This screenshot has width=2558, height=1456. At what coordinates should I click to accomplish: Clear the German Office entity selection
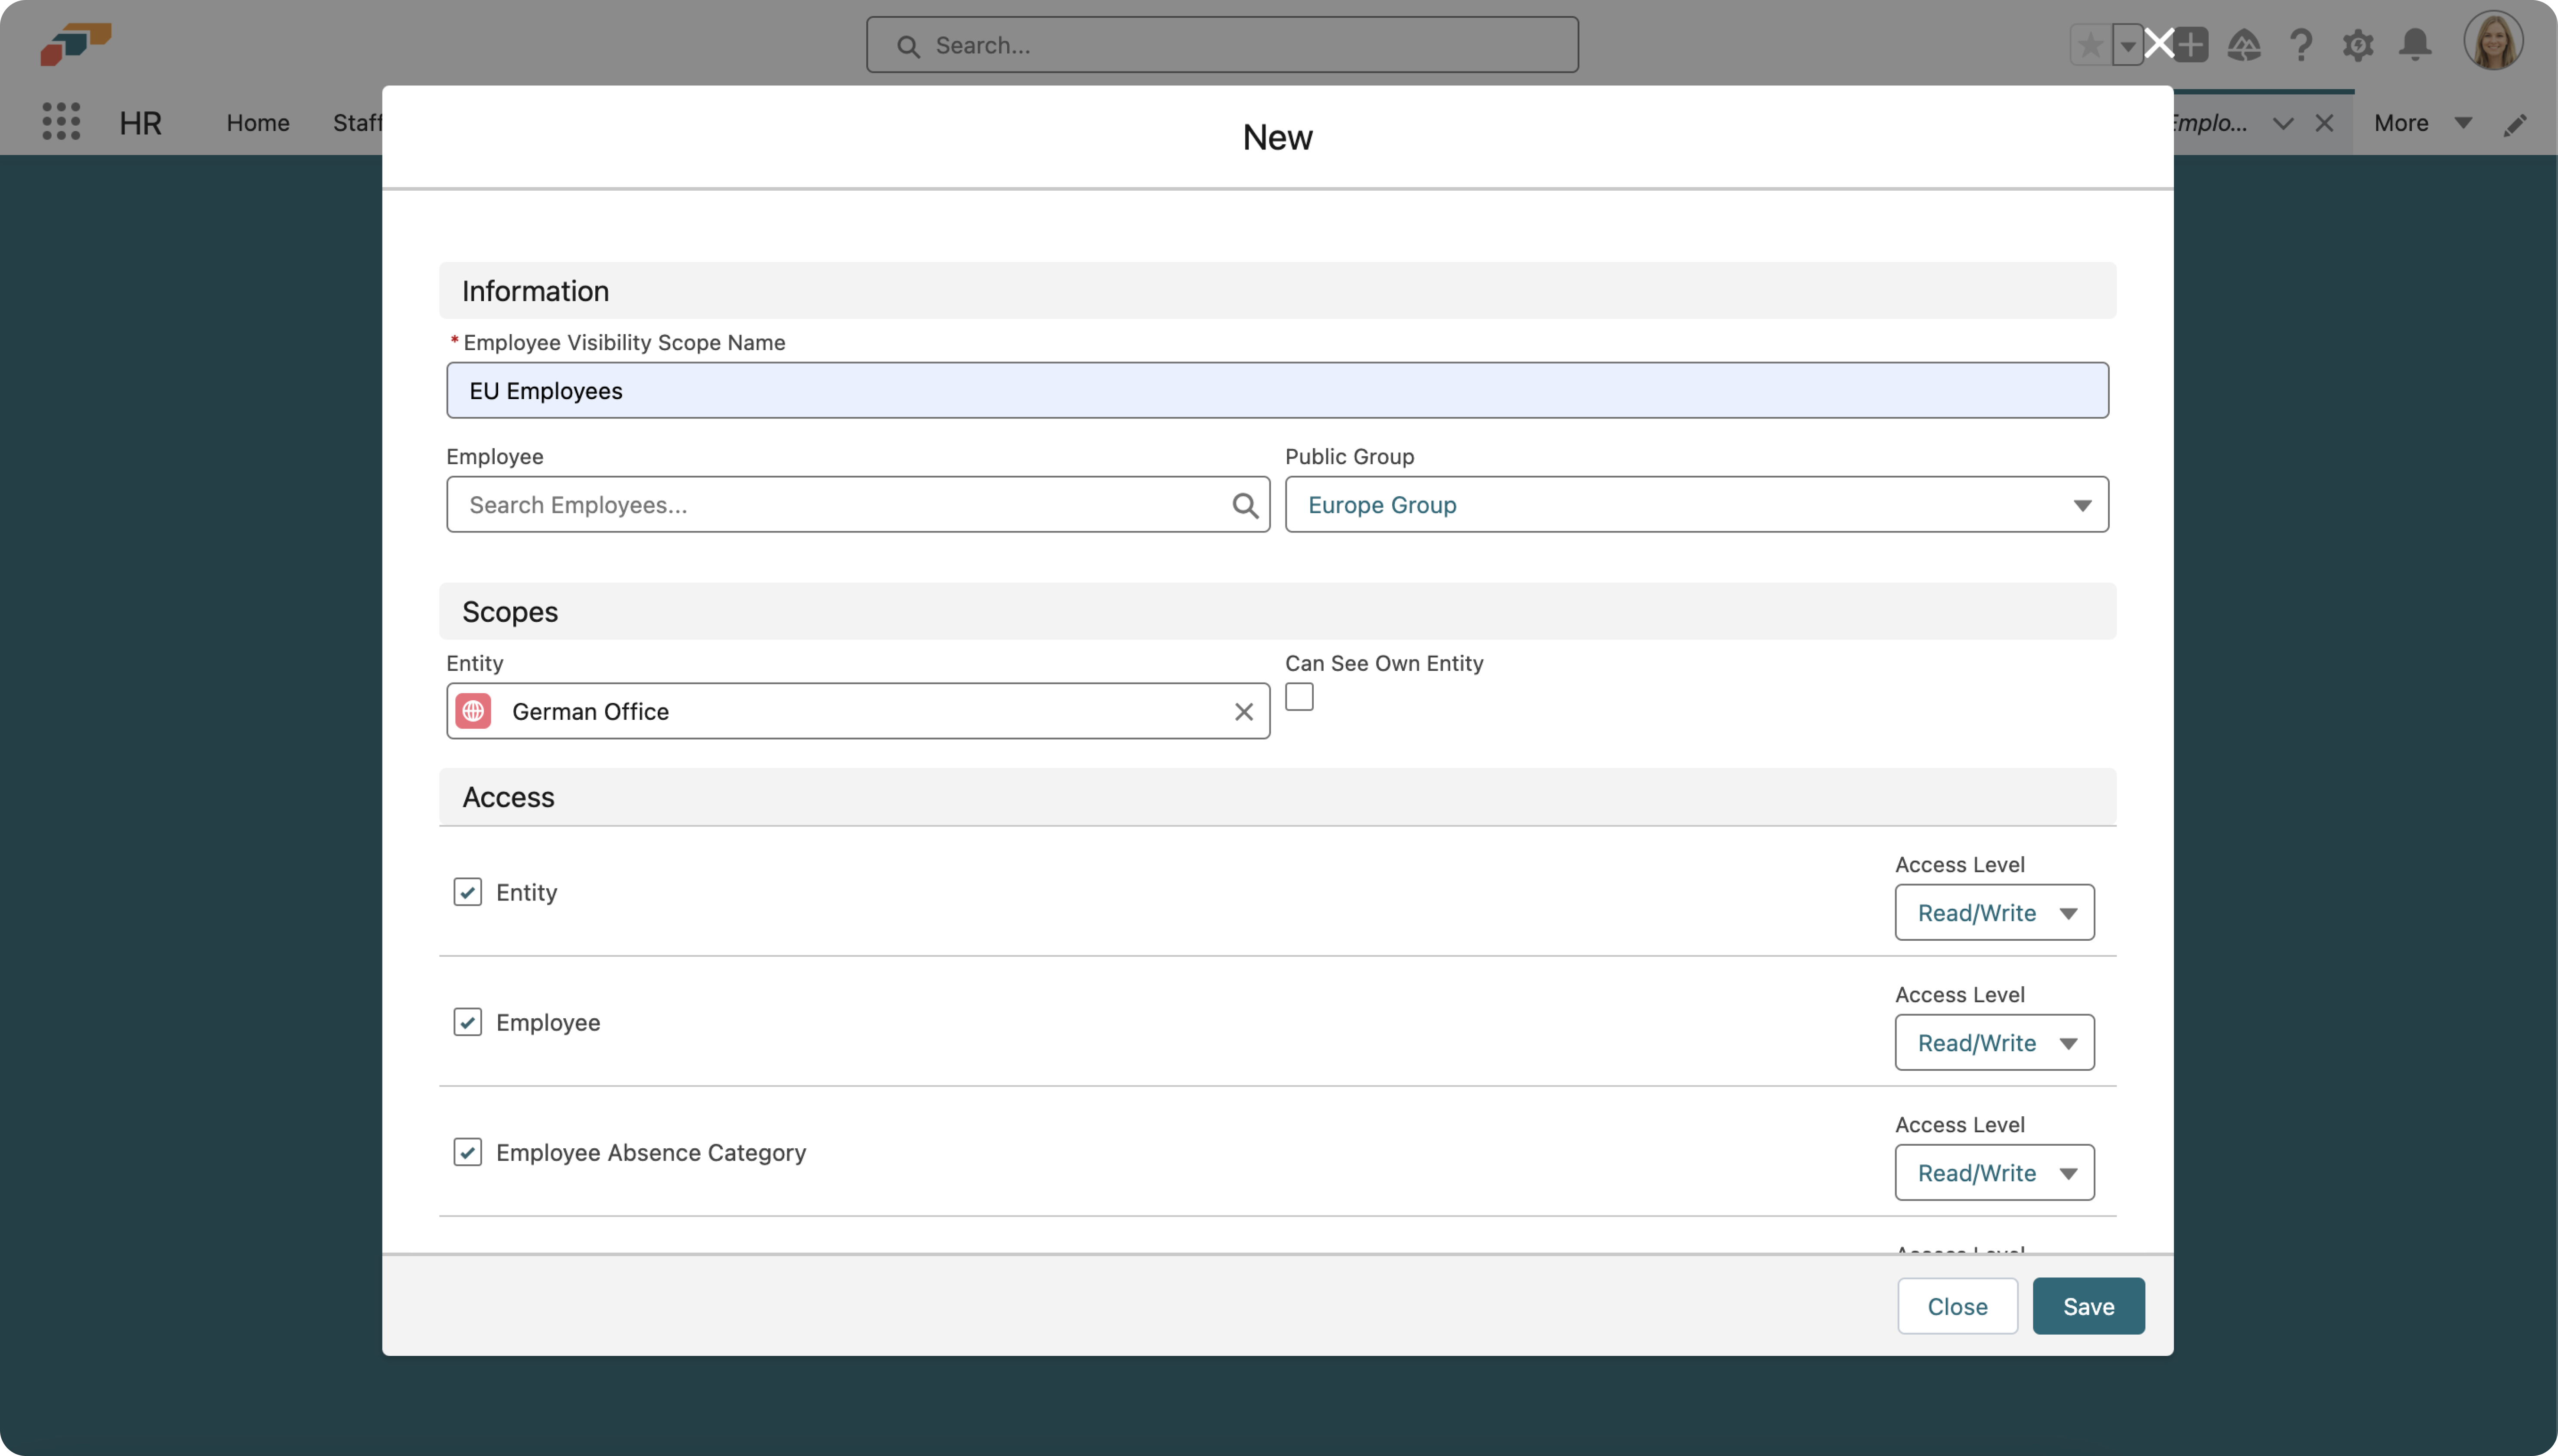pos(1243,712)
